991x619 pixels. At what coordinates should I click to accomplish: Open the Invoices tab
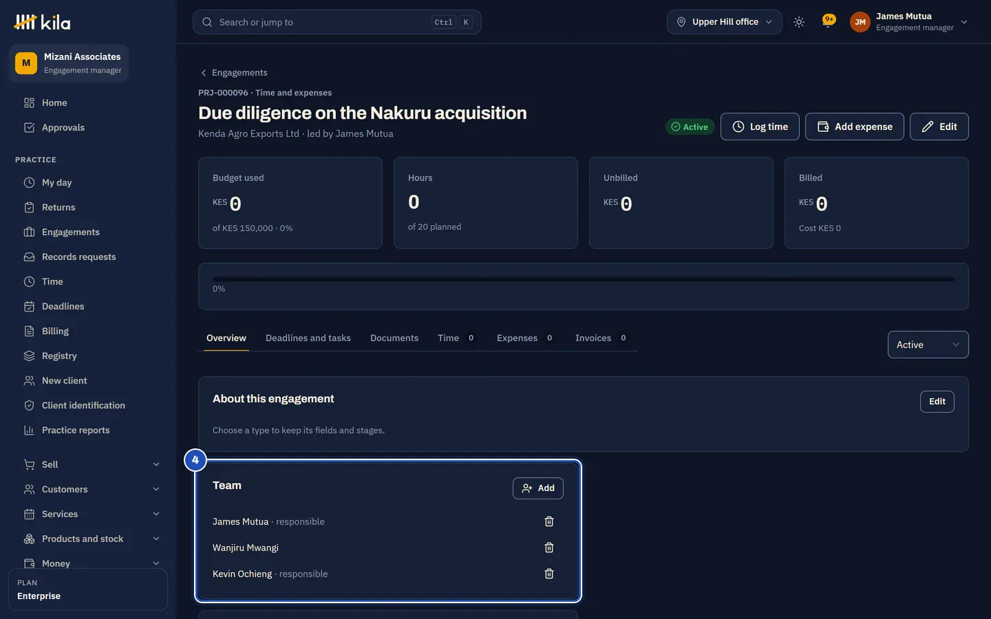pyautogui.click(x=601, y=338)
